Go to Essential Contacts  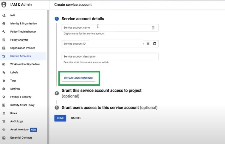click(23, 138)
